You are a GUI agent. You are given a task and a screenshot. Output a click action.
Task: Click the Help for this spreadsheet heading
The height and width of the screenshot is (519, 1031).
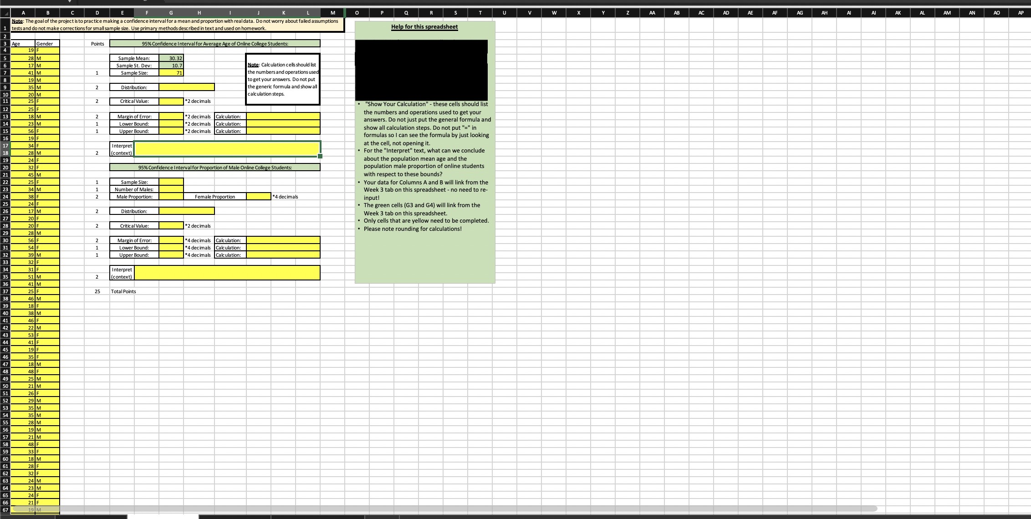(424, 26)
